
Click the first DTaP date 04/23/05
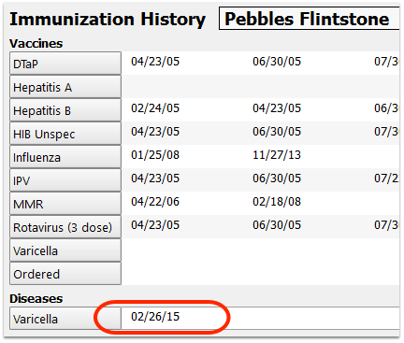tap(155, 62)
